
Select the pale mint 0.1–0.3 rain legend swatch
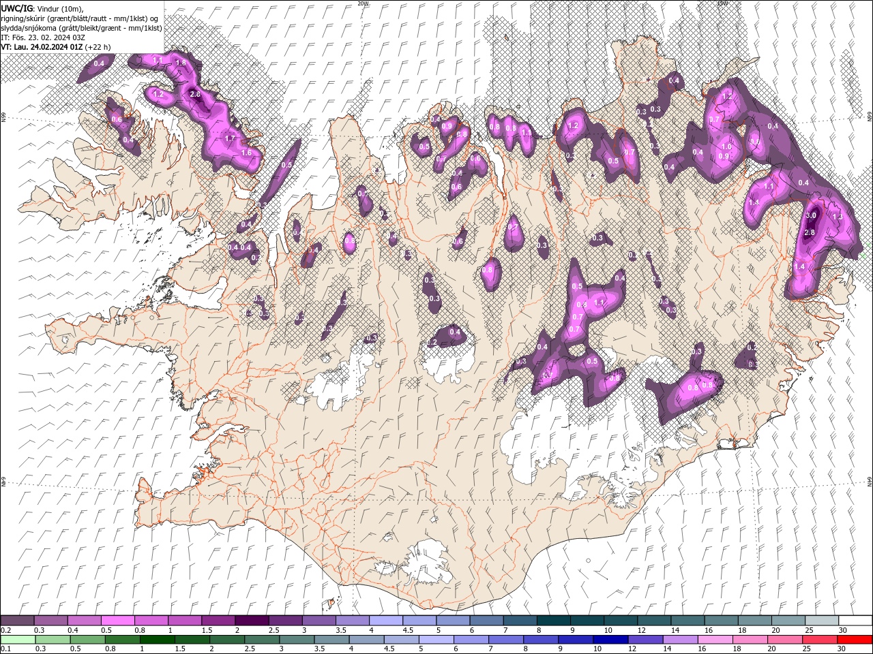(18, 640)
